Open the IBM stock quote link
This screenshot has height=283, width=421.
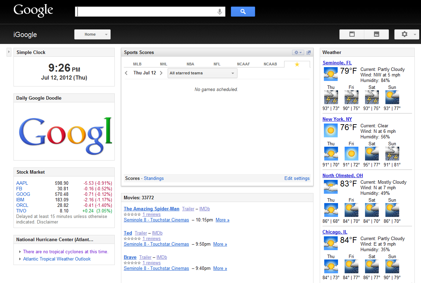click(x=20, y=200)
